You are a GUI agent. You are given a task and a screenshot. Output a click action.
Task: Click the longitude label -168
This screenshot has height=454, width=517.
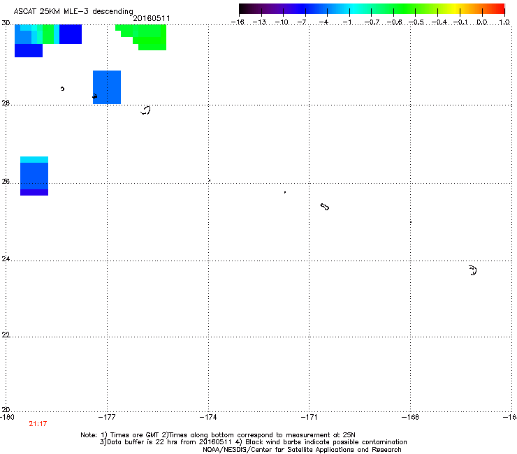(411, 417)
